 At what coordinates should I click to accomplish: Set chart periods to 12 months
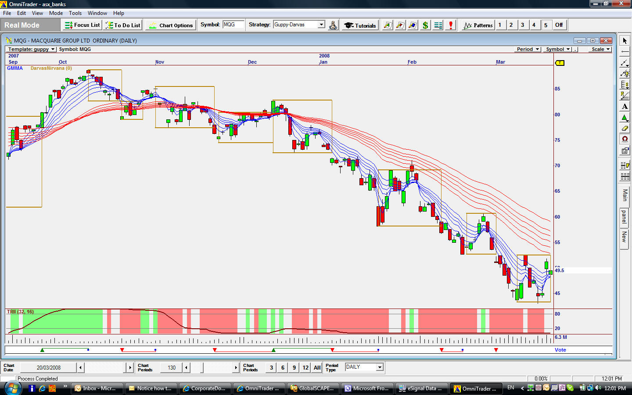pos(305,367)
